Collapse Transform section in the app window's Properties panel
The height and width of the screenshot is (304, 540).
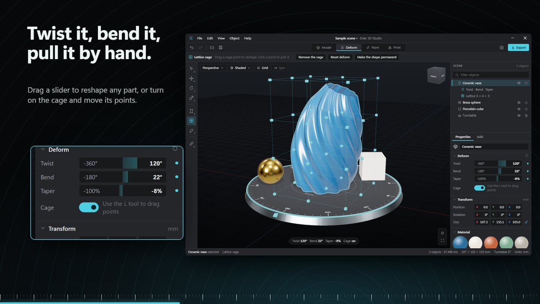pyautogui.click(x=454, y=199)
